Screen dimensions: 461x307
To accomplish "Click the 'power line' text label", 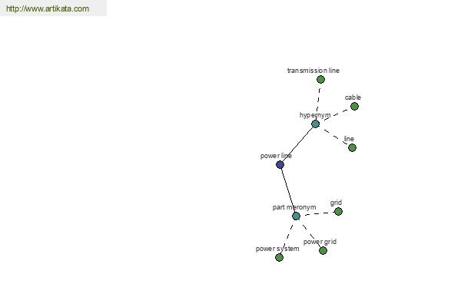I will pos(276,156).
